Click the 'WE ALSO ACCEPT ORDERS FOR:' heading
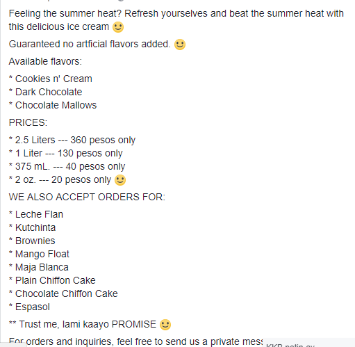Image resolution: width=355 pixels, height=347 pixels. click(x=87, y=197)
